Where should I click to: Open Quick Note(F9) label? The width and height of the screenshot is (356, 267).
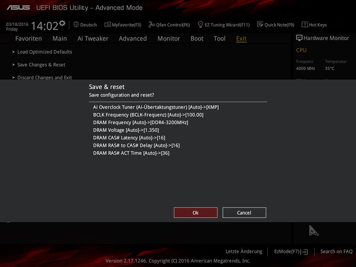point(279,25)
